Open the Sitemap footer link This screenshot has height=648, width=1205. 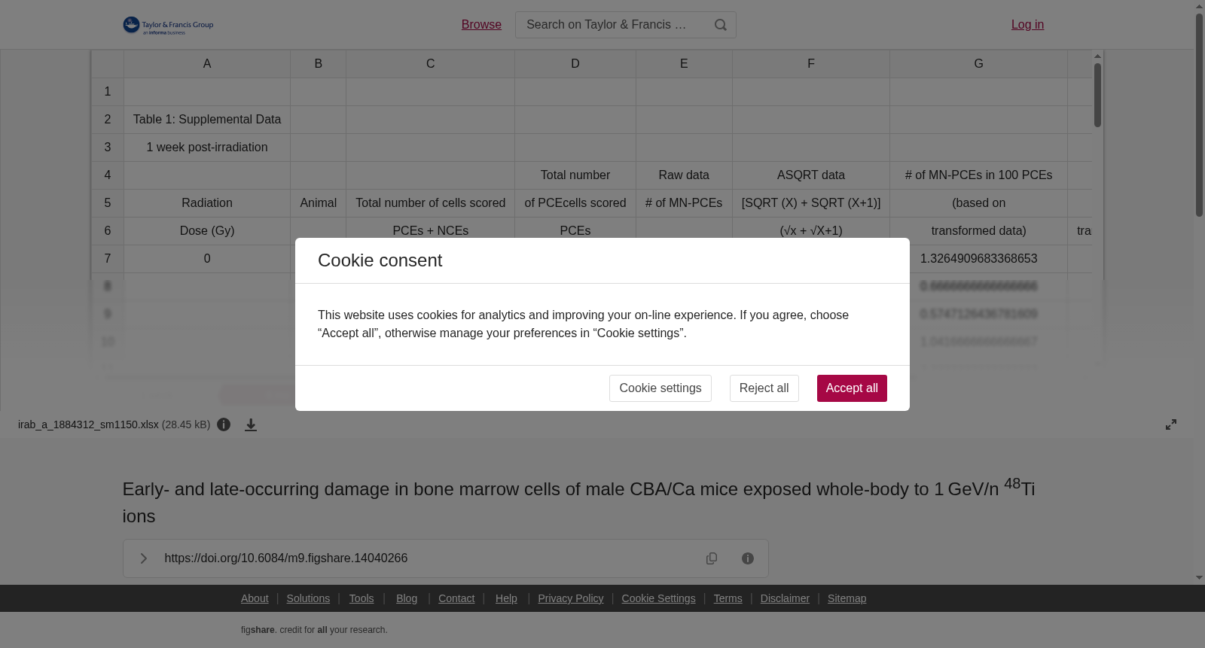point(847,598)
